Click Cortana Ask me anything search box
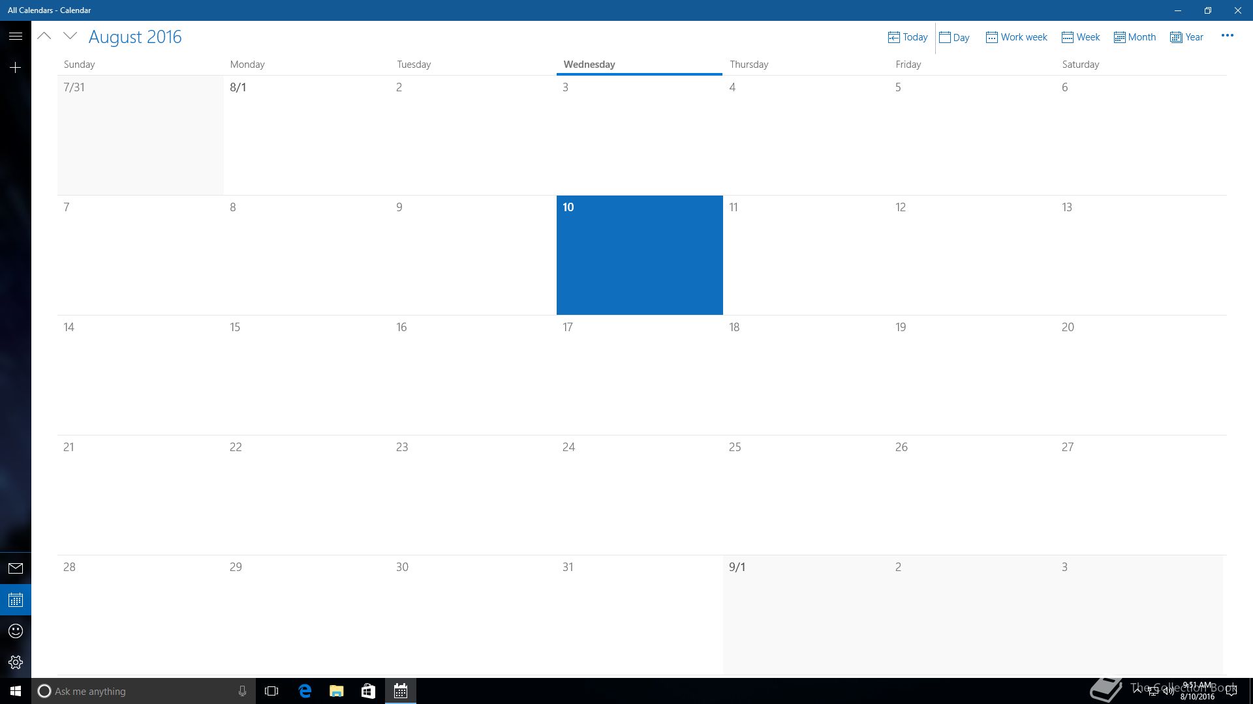 144,691
